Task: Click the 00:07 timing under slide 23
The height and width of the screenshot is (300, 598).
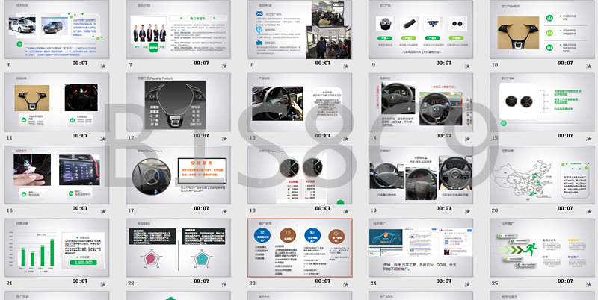Action: coord(323,281)
